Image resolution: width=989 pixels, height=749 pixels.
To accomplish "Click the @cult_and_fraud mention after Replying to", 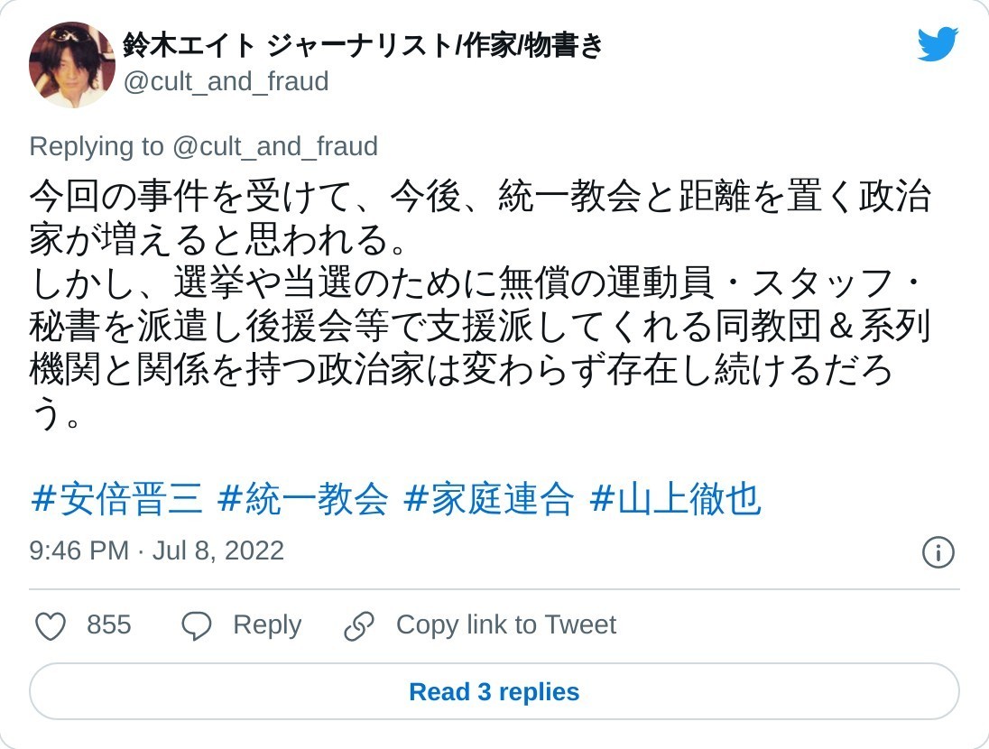I will click(x=274, y=146).
